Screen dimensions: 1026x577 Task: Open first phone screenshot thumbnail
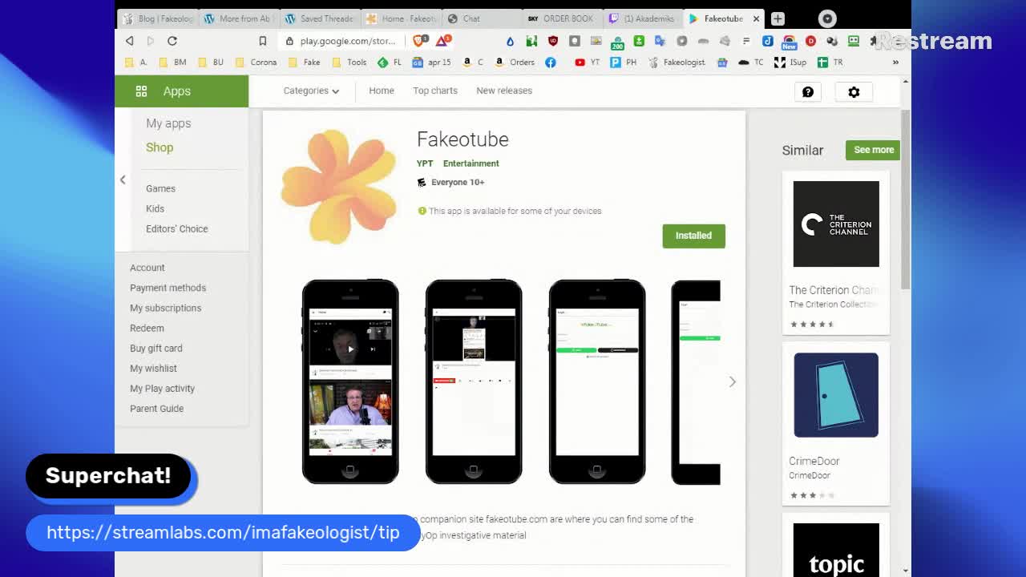point(350,381)
